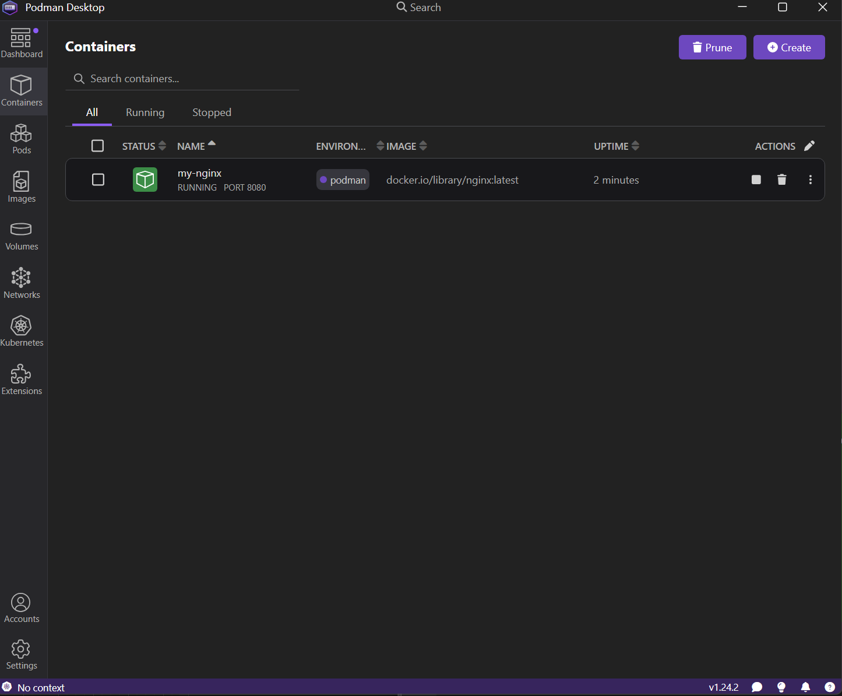Stop the my-nginx container
This screenshot has height=696, width=842.
tap(756, 180)
